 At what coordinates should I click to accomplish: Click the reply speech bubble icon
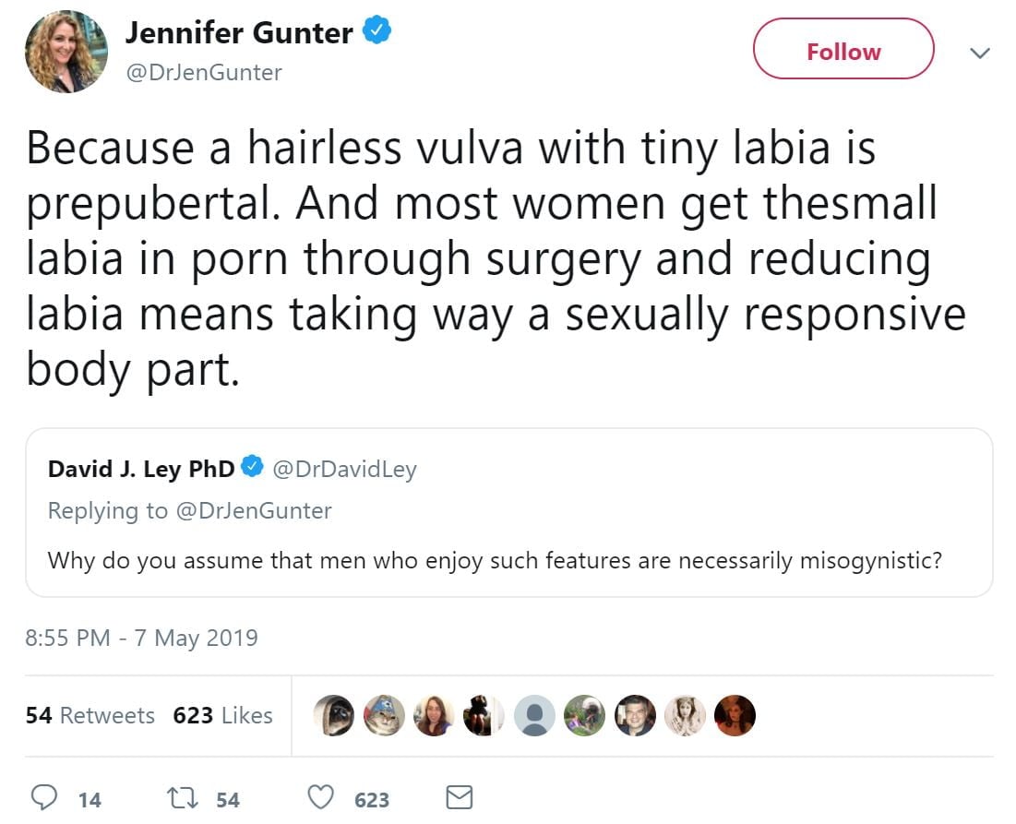click(x=42, y=798)
